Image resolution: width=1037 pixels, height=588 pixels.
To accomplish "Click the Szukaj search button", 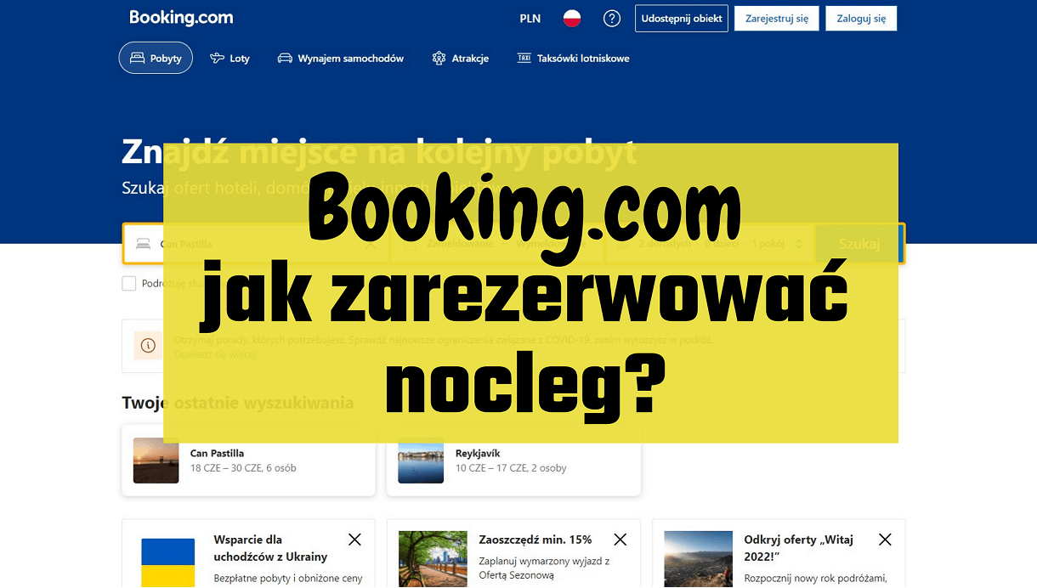I will pyautogui.click(x=858, y=243).
